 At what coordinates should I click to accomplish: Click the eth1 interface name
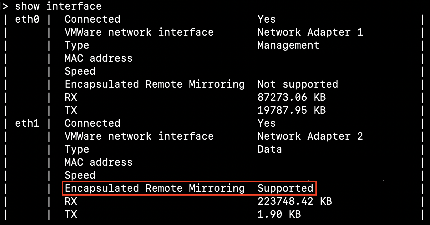tap(27, 123)
